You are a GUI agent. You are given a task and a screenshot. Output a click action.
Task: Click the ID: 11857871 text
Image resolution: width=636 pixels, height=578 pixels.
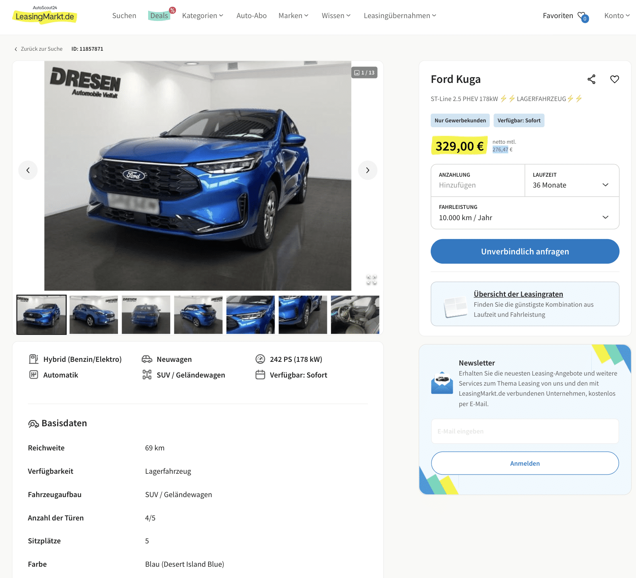tap(87, 49)
